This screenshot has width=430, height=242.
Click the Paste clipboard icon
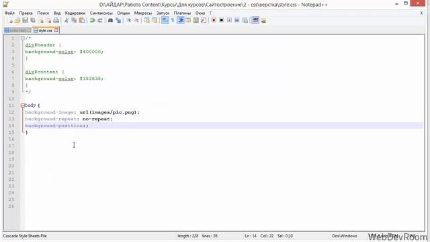tap(82, 20)
